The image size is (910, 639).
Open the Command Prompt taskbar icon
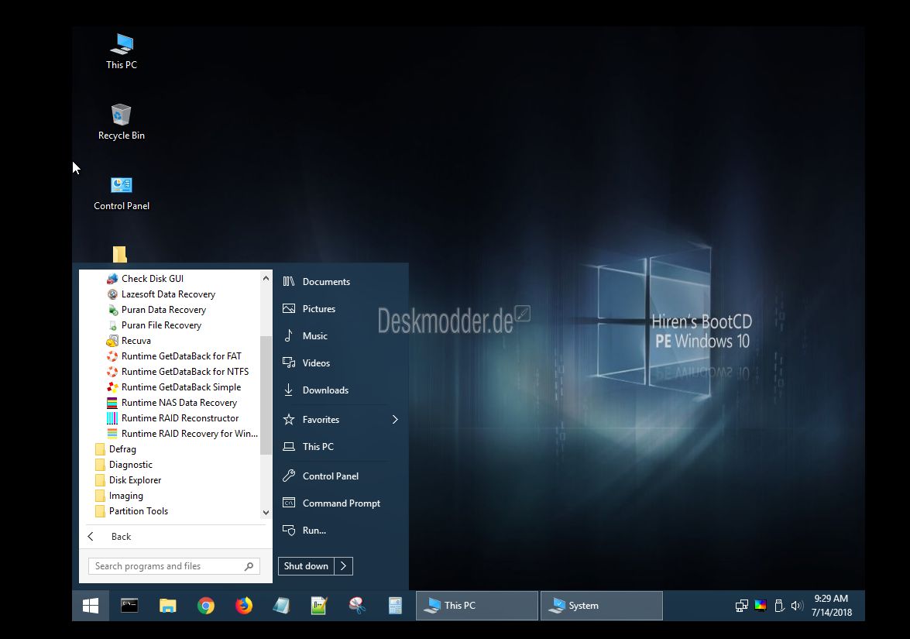pyautogui.click(x=129, y=606)
